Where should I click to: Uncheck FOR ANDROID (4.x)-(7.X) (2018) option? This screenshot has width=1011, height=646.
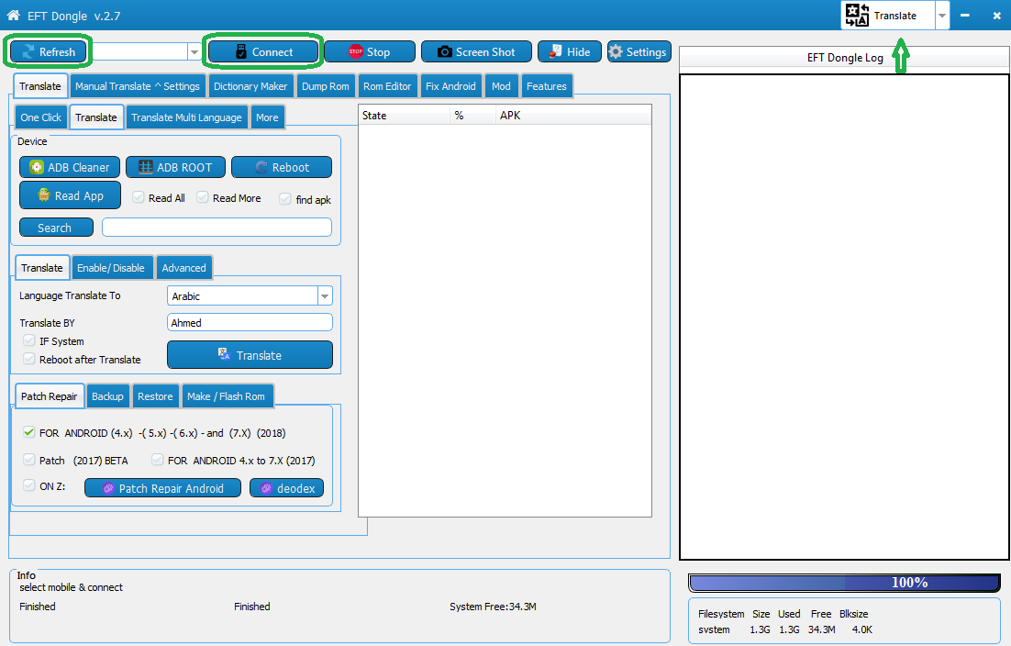pyautogui.click(x=29, y=432)
